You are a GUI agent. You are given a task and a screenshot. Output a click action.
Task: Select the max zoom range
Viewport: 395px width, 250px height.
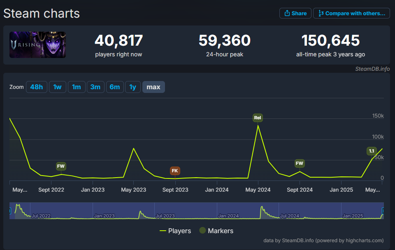(x=153, y=87)
